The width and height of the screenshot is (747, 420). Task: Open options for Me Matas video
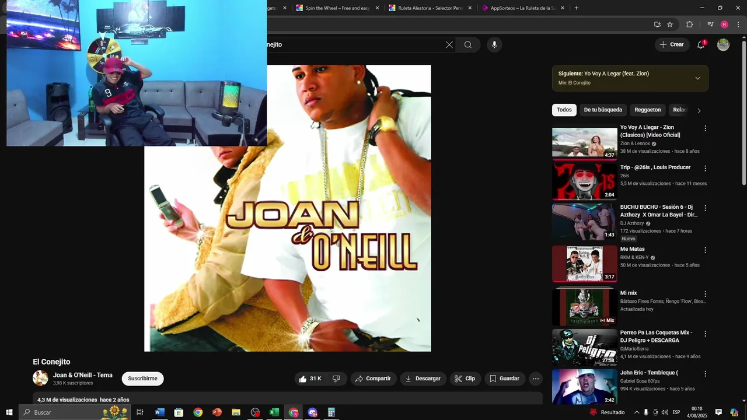tap(705, 250)
